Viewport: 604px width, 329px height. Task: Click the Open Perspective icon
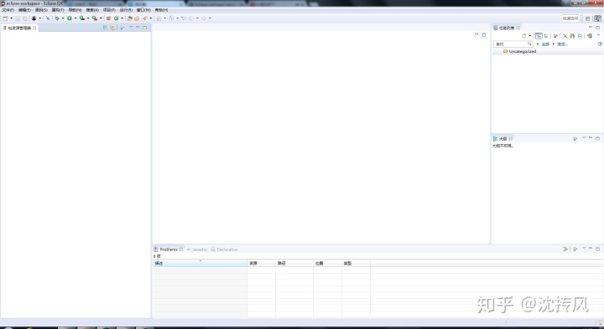pos(588,18)
